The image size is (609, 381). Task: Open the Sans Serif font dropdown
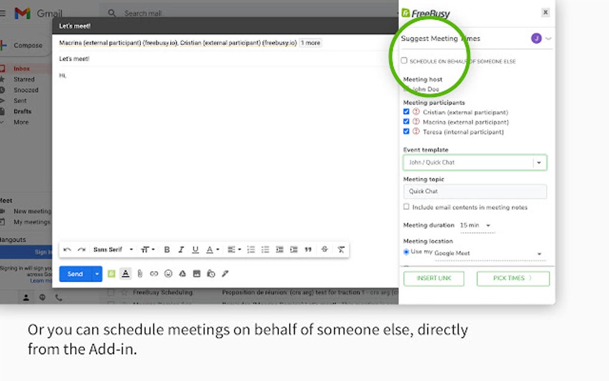pos(113,250)
